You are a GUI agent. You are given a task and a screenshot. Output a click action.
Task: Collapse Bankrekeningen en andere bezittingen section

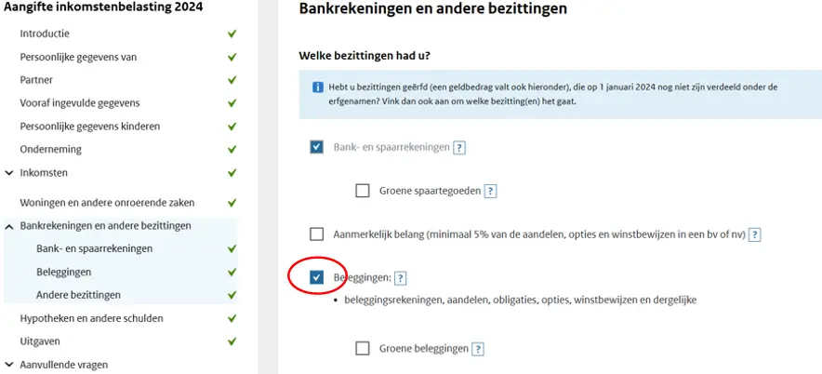[9, 226]
